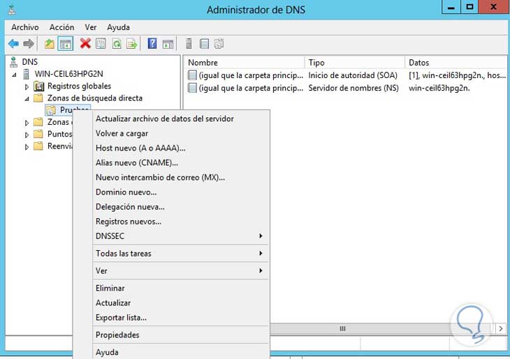
Task: Expand the Reenvi... node arrow
Action: click(x=27, y=147)
